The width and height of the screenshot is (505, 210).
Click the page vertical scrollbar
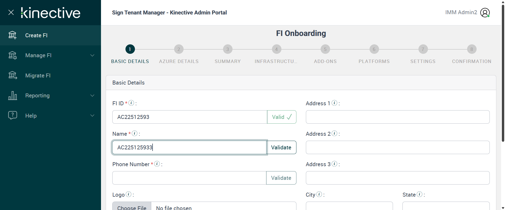coord(503,73)
